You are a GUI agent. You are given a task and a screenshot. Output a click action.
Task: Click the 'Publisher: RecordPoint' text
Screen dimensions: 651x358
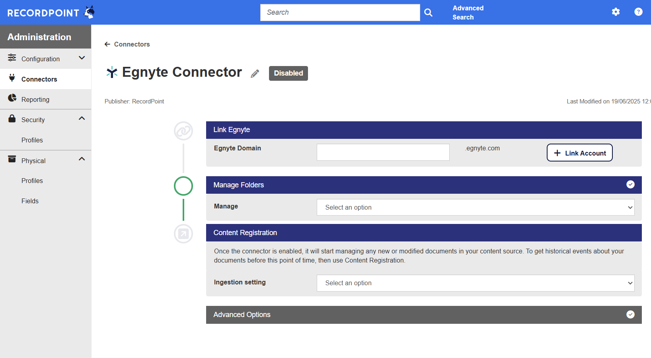(134, 101)
